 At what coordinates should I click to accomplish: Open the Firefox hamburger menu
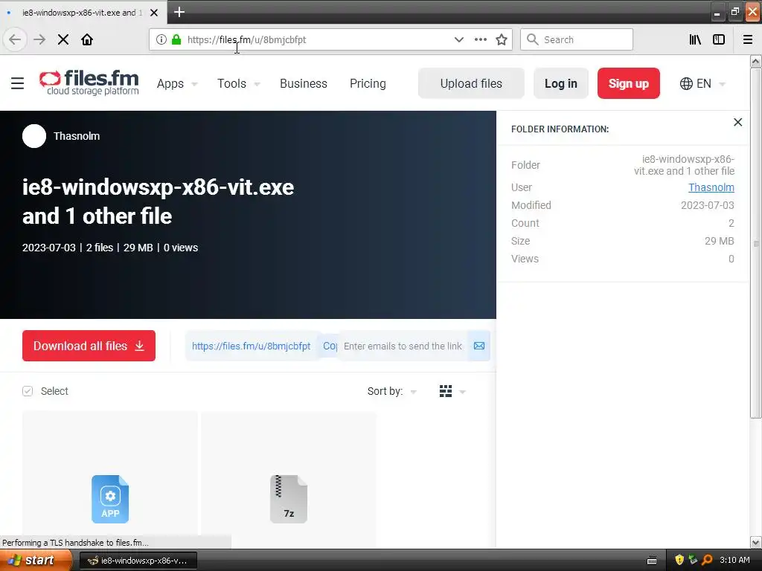pyautogui.click(x=748, y=39)
